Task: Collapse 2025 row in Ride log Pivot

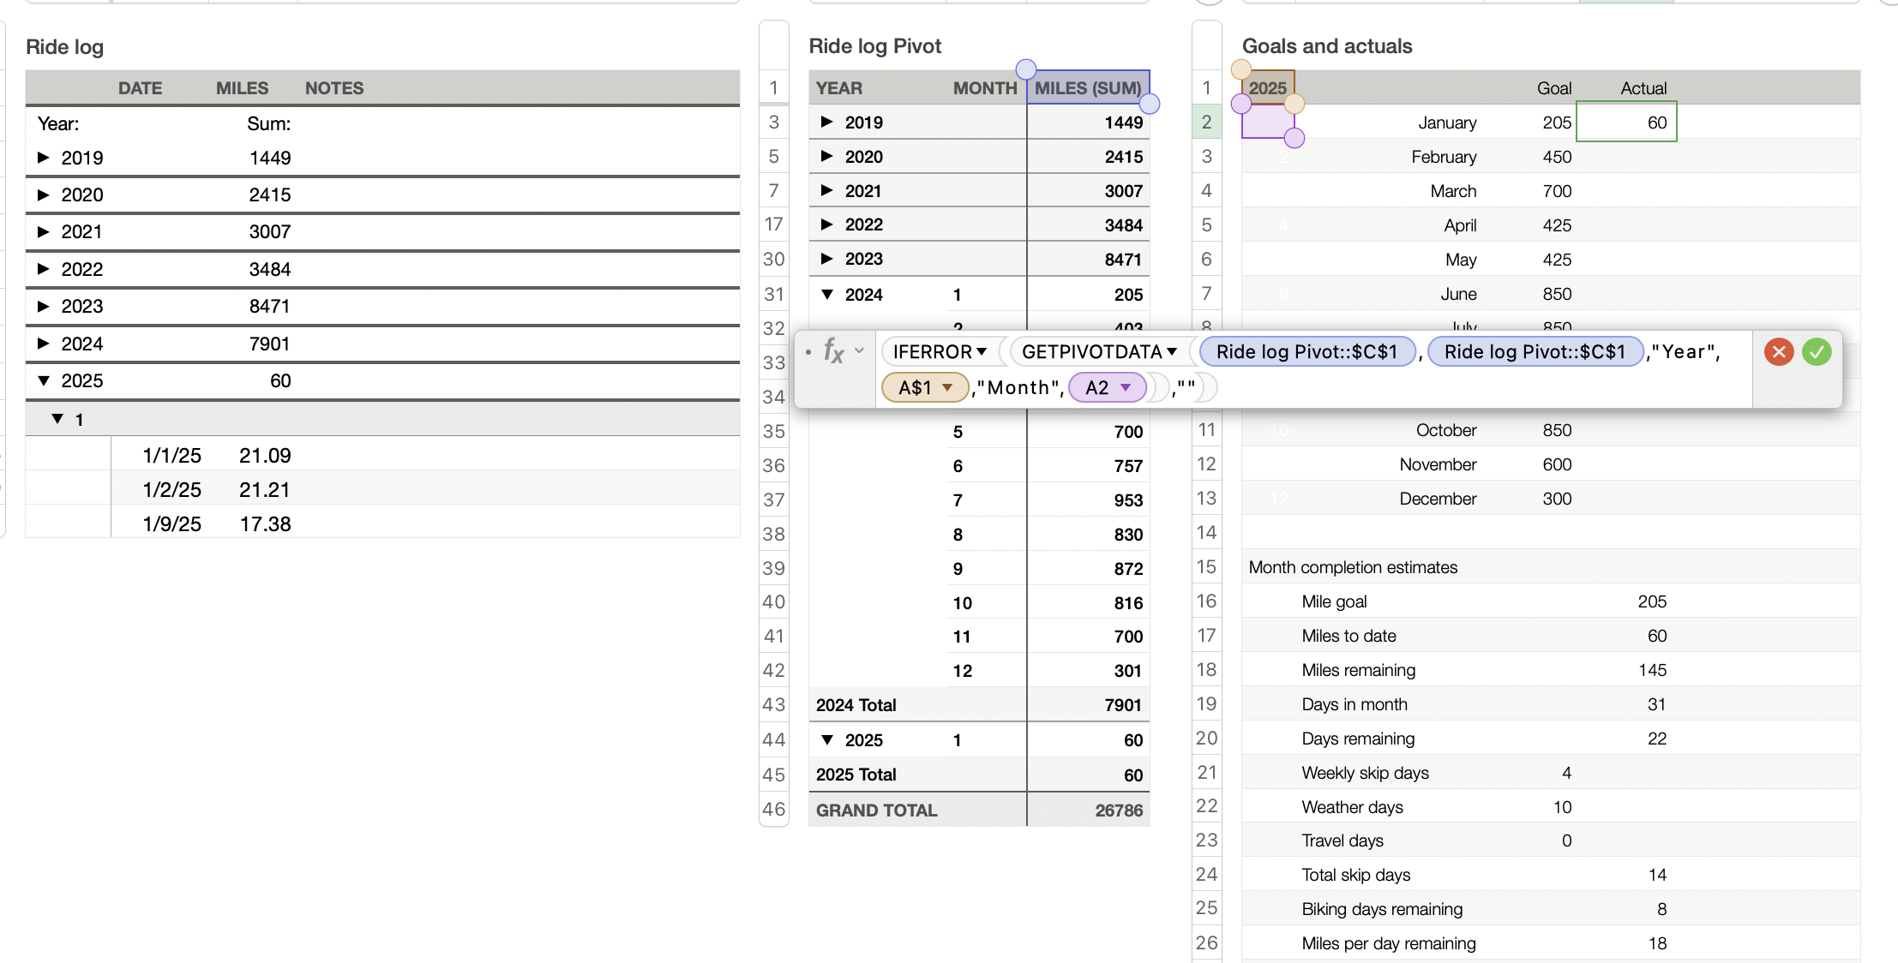Action: (826, 740)
